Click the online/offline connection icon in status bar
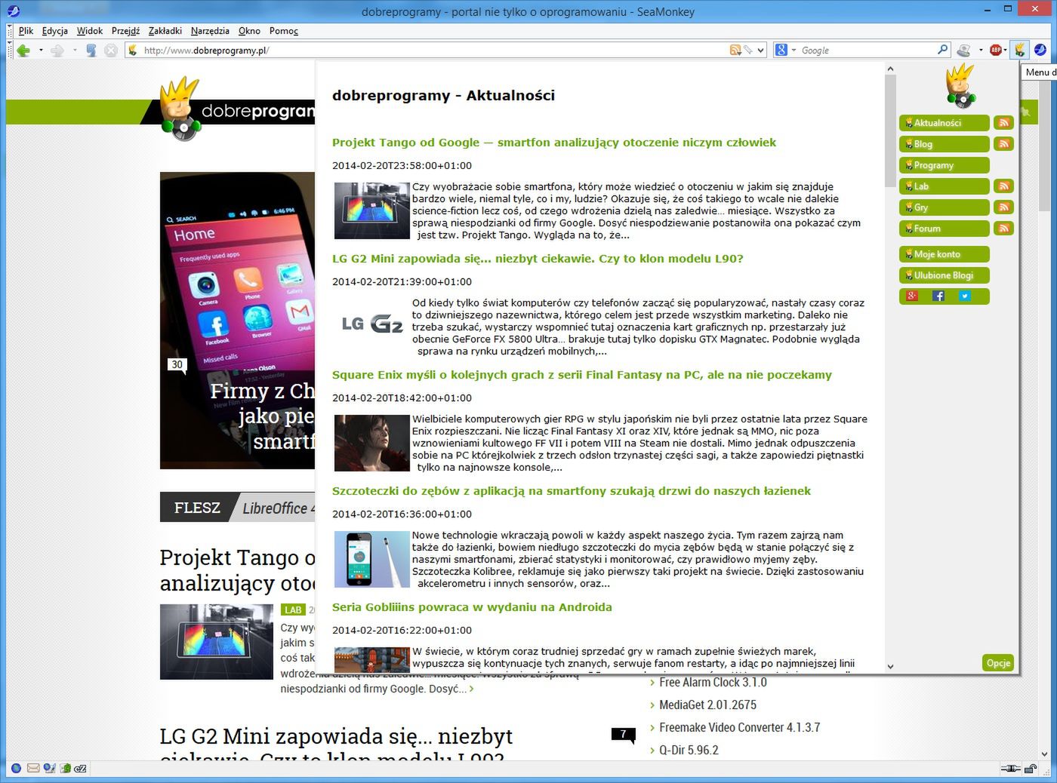This screenshot has width=1057, height=783. (1009, 769)
